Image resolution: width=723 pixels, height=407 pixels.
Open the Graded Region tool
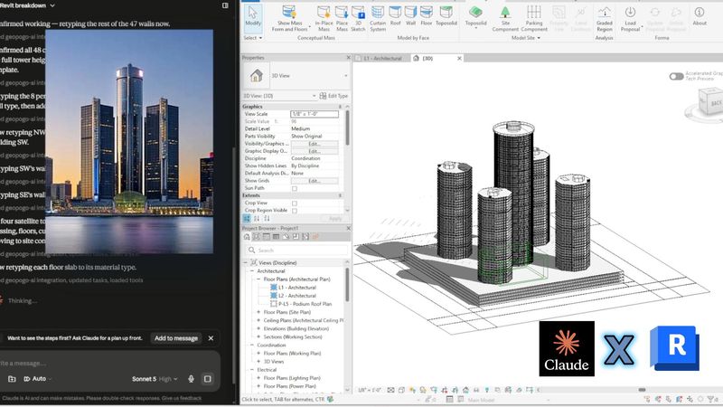click(604, 18)
